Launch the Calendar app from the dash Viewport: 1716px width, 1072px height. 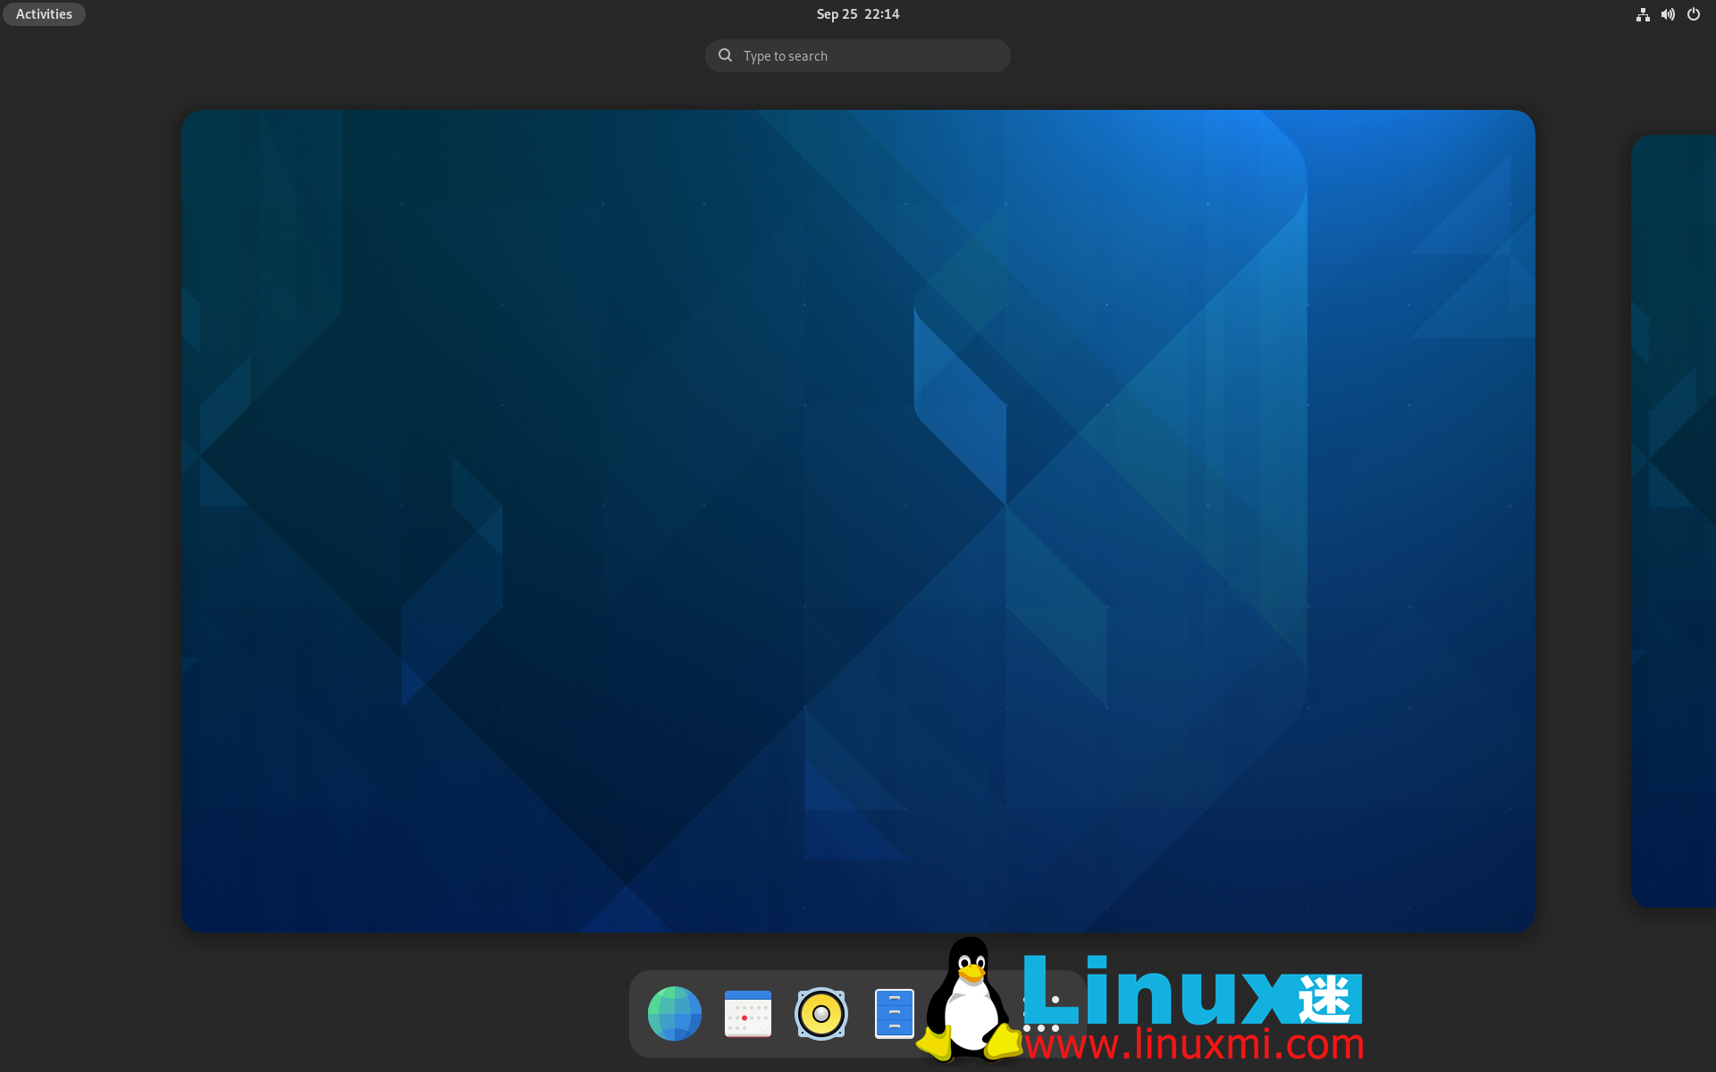point(748,1013)
